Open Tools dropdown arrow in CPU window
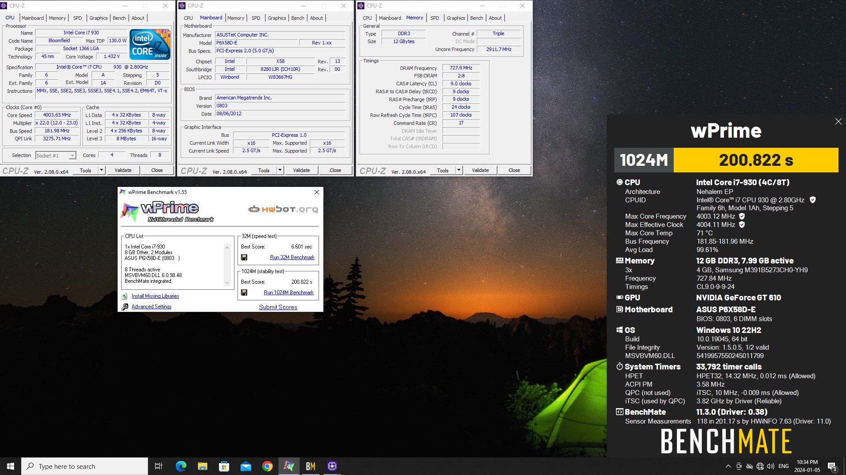This screenshot has width=846, height=475. [x=101, y=170]
